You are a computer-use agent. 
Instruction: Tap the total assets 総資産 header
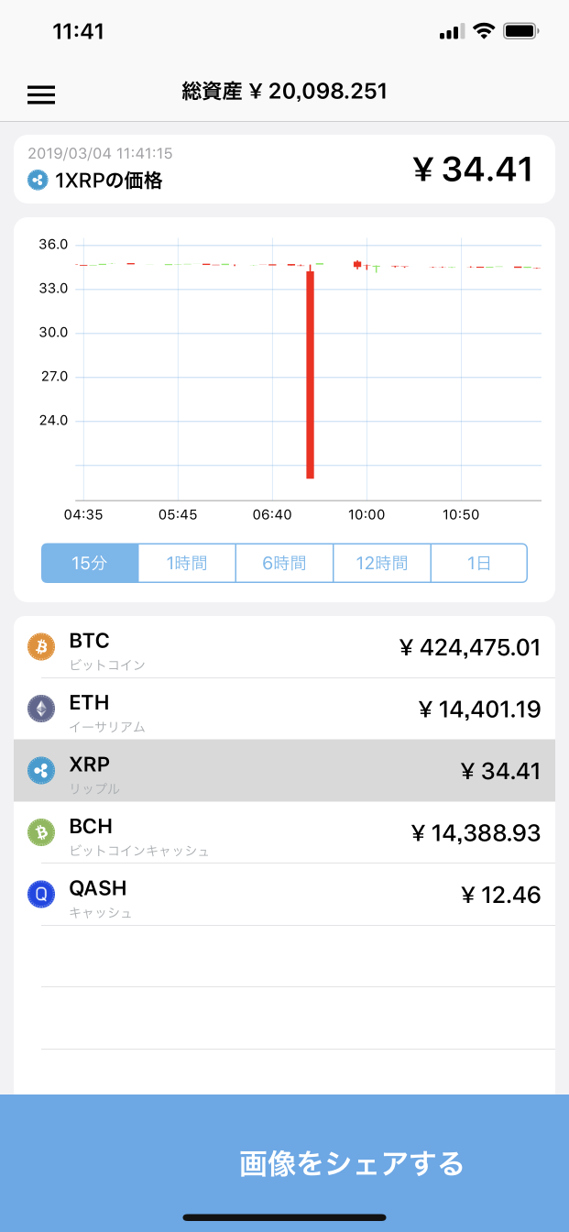284,91
